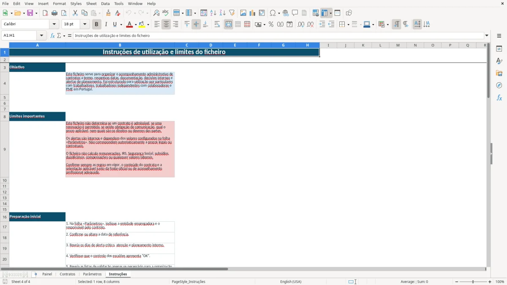Open the File menu
The image size is (507, 285).
tap(5, 3)
